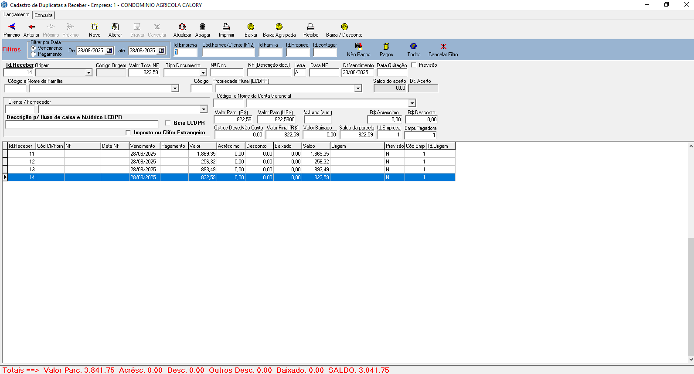Screen dimensions: 694x374
Task: Click the Imprimir printer icon
Action: (x=226, y=27)
